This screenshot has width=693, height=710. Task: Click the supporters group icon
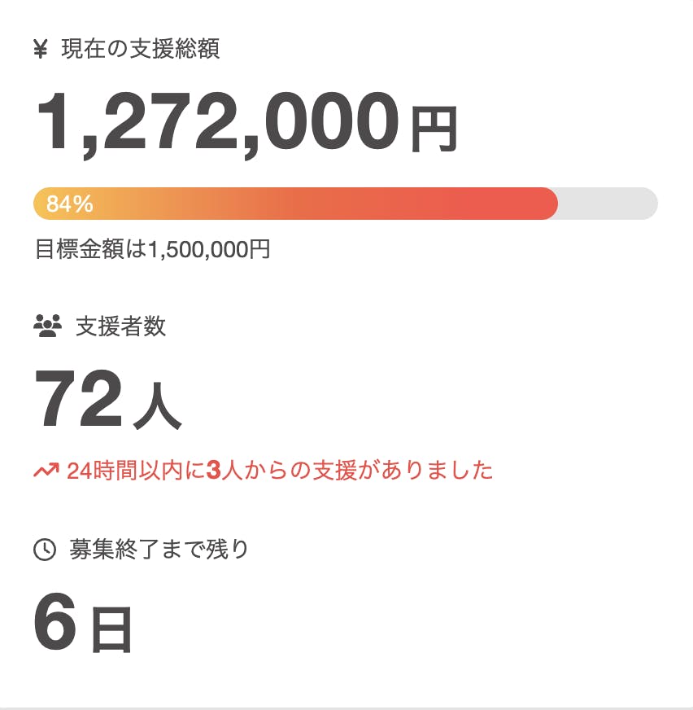point(47,327)
